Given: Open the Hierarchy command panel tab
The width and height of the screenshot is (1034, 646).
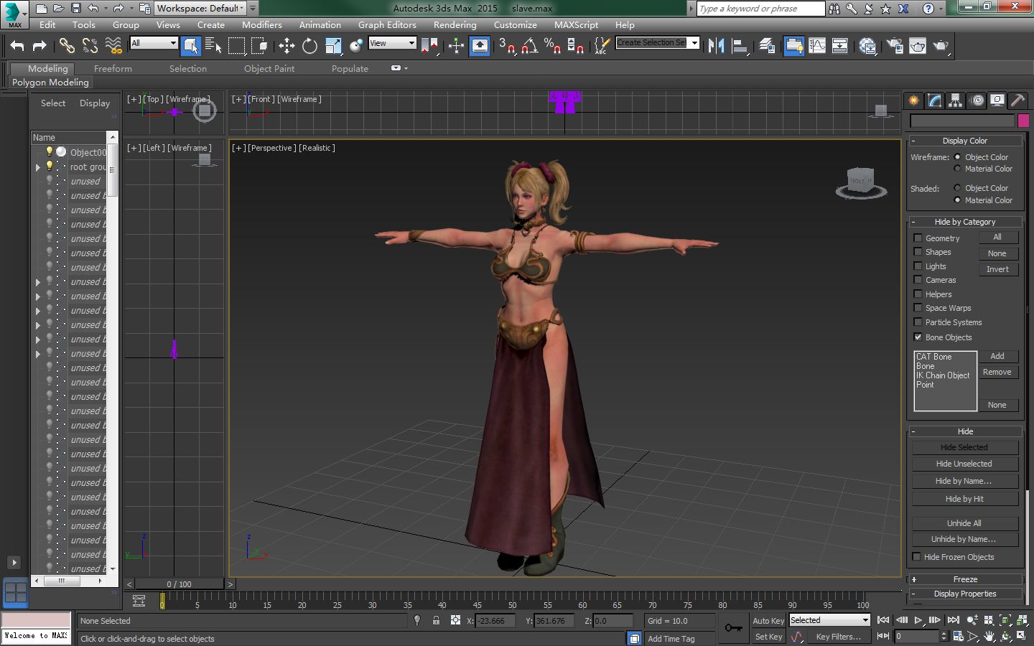Looking at the screenshot, I should pyautogui.click(x=955, y=100).
